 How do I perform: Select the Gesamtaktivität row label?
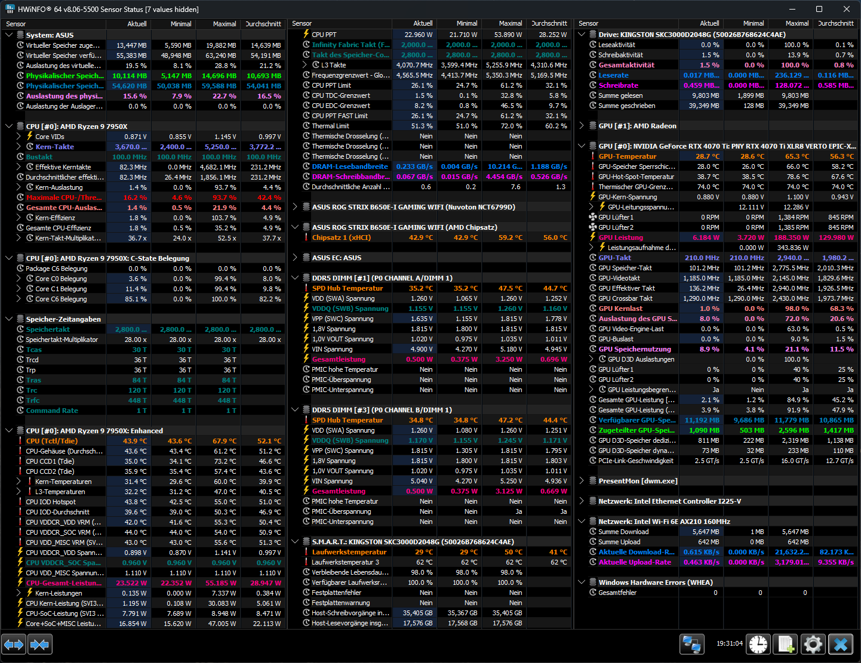point(626,65)
